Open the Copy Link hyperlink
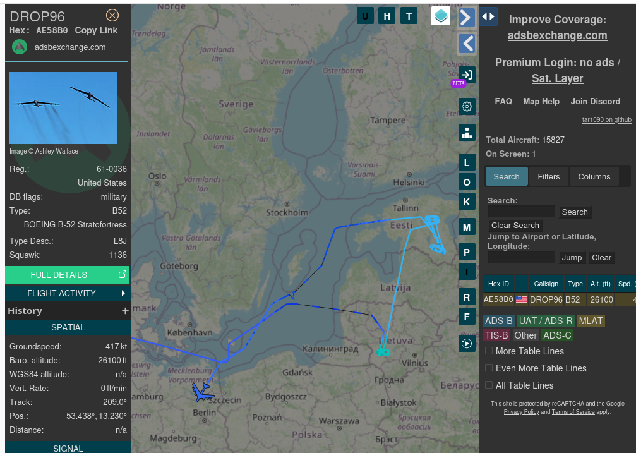The width and height of the screenshot is (636, 453). pos(96,30)
